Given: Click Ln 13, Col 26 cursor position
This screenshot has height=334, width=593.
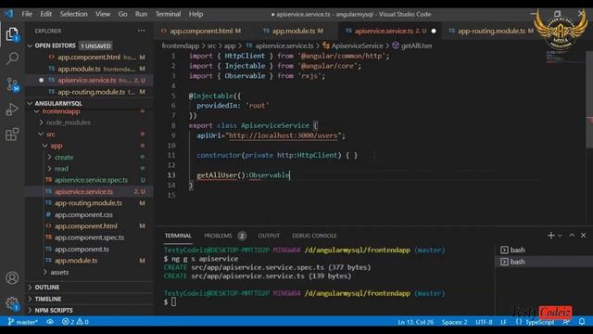Looking at the screenshot, I should tap(415, 322).
